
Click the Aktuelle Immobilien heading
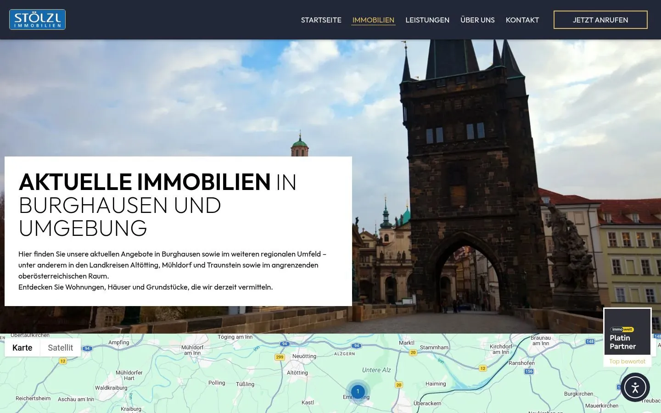tap(157, 205)
